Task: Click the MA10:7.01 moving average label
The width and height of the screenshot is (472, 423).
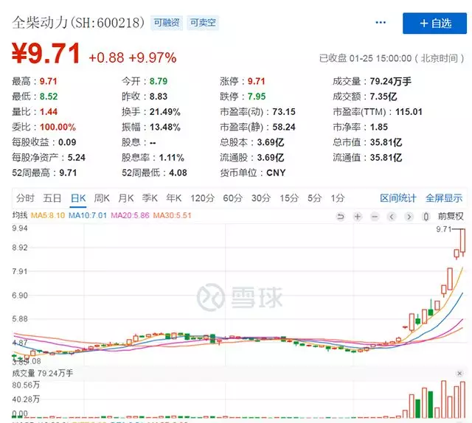Action: 88,215
